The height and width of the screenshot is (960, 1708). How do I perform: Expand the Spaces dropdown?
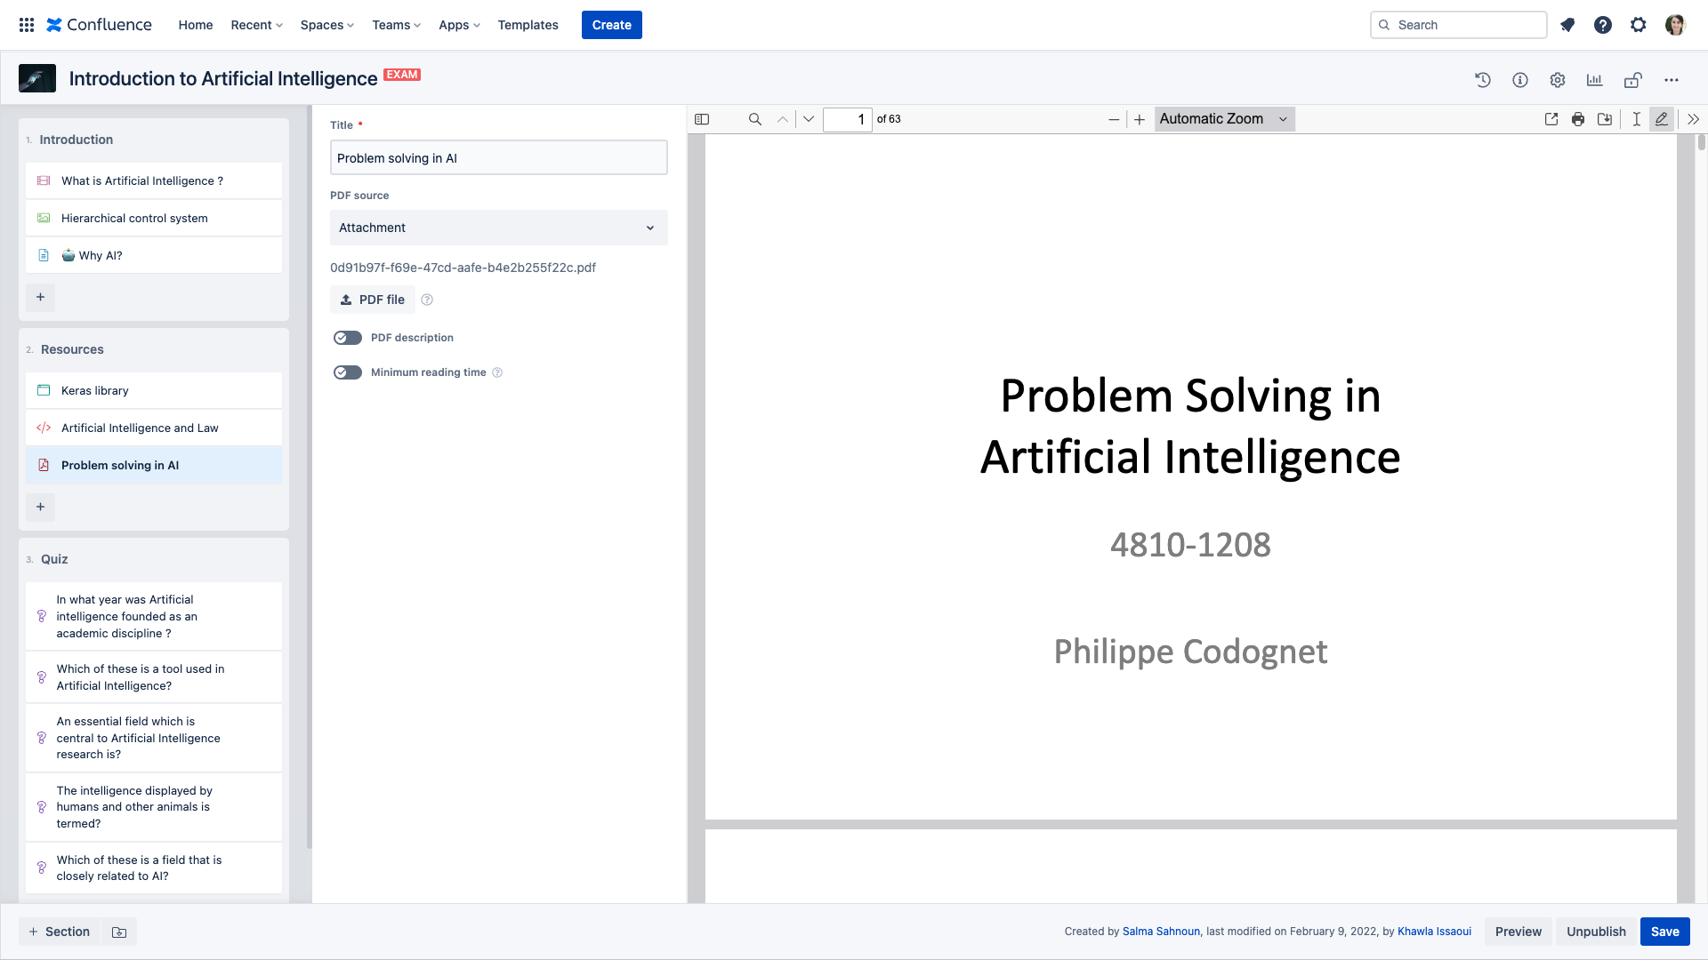click(326, 25)
